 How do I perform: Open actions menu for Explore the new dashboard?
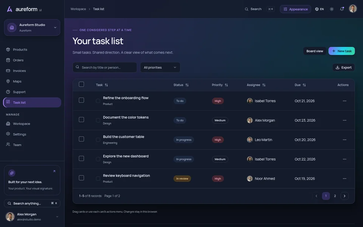[344, 159]
